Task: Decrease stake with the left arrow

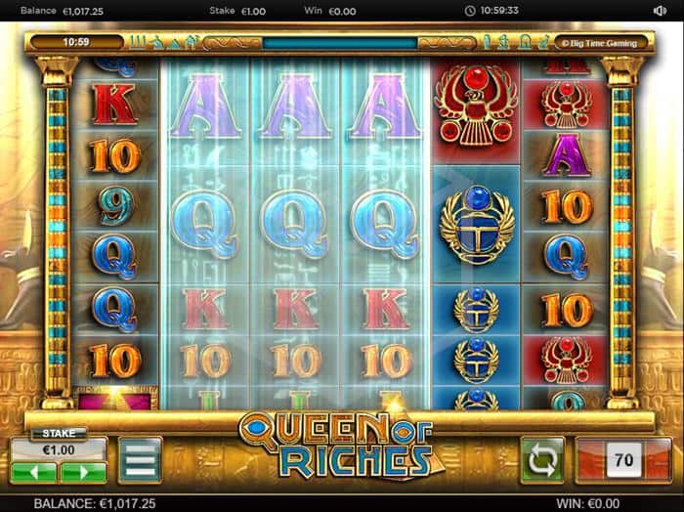Action: pyautogui.click(x=33, y=473)
